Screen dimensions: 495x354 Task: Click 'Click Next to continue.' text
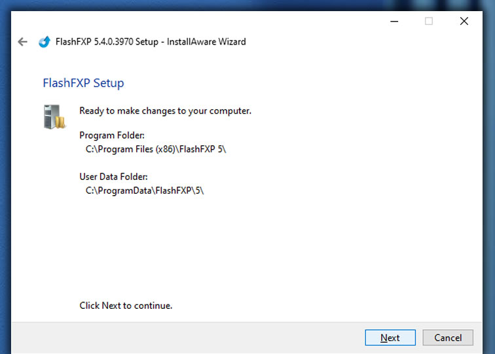[x=126, y=306]
